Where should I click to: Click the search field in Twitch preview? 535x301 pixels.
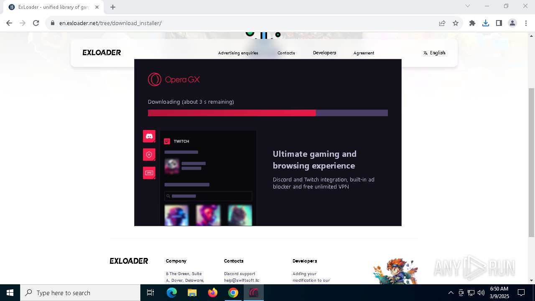[208, 196]
